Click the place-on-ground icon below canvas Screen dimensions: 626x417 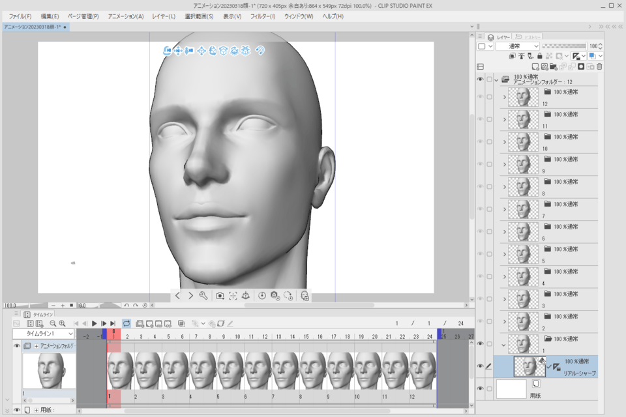pyautogui.click(x=246, y=296)
